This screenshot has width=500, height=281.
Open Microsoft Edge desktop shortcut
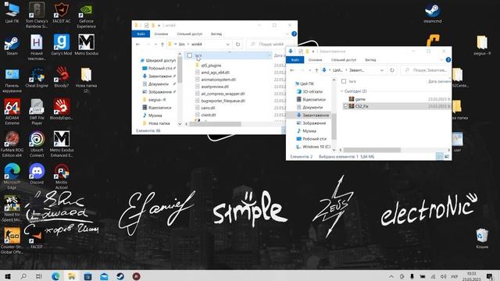(12, 176)
